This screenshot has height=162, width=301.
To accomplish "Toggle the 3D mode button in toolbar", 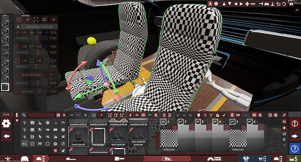I will (254, 115).
